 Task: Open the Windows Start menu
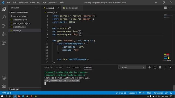[x=2, y=96]
